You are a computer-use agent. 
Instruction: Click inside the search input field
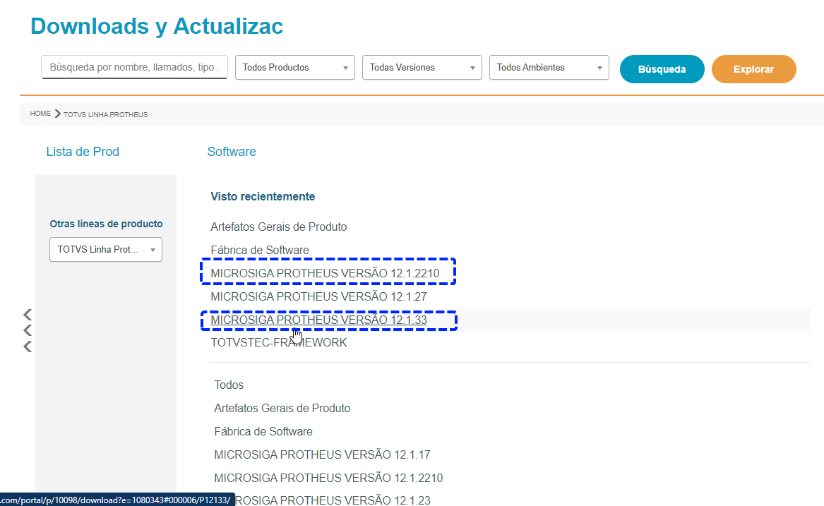pos(133,67)
